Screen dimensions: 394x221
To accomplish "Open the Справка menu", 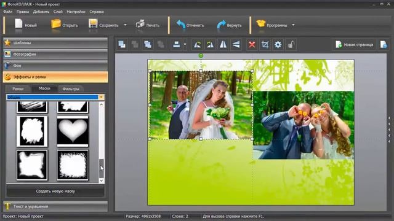I will click(97, 12).
